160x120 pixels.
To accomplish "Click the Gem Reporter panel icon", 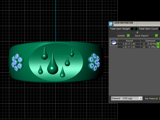I will click(x=111, y=24).
